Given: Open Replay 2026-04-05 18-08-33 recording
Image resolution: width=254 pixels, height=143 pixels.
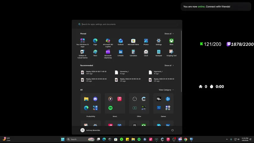Looking at the screenshot, I should coord(162,80).
